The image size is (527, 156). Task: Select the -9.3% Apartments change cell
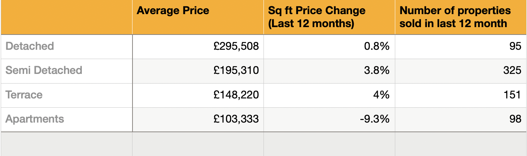pos(375,119)
